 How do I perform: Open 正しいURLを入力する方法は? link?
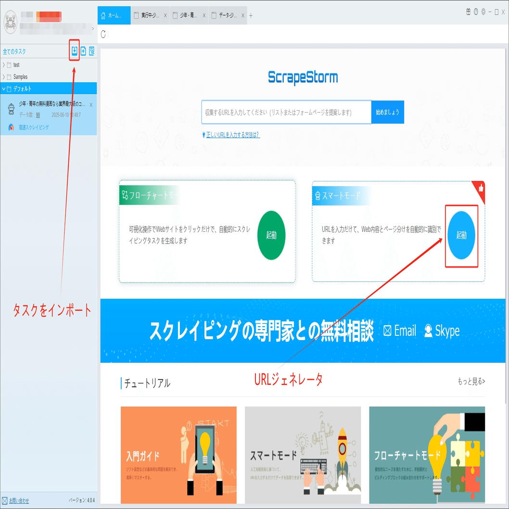[x=232, y=135]
